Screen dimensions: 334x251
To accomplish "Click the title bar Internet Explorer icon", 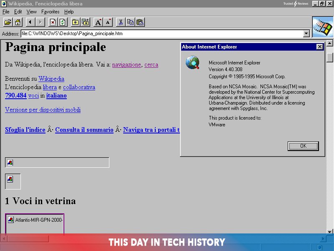I will pos(4,4).
